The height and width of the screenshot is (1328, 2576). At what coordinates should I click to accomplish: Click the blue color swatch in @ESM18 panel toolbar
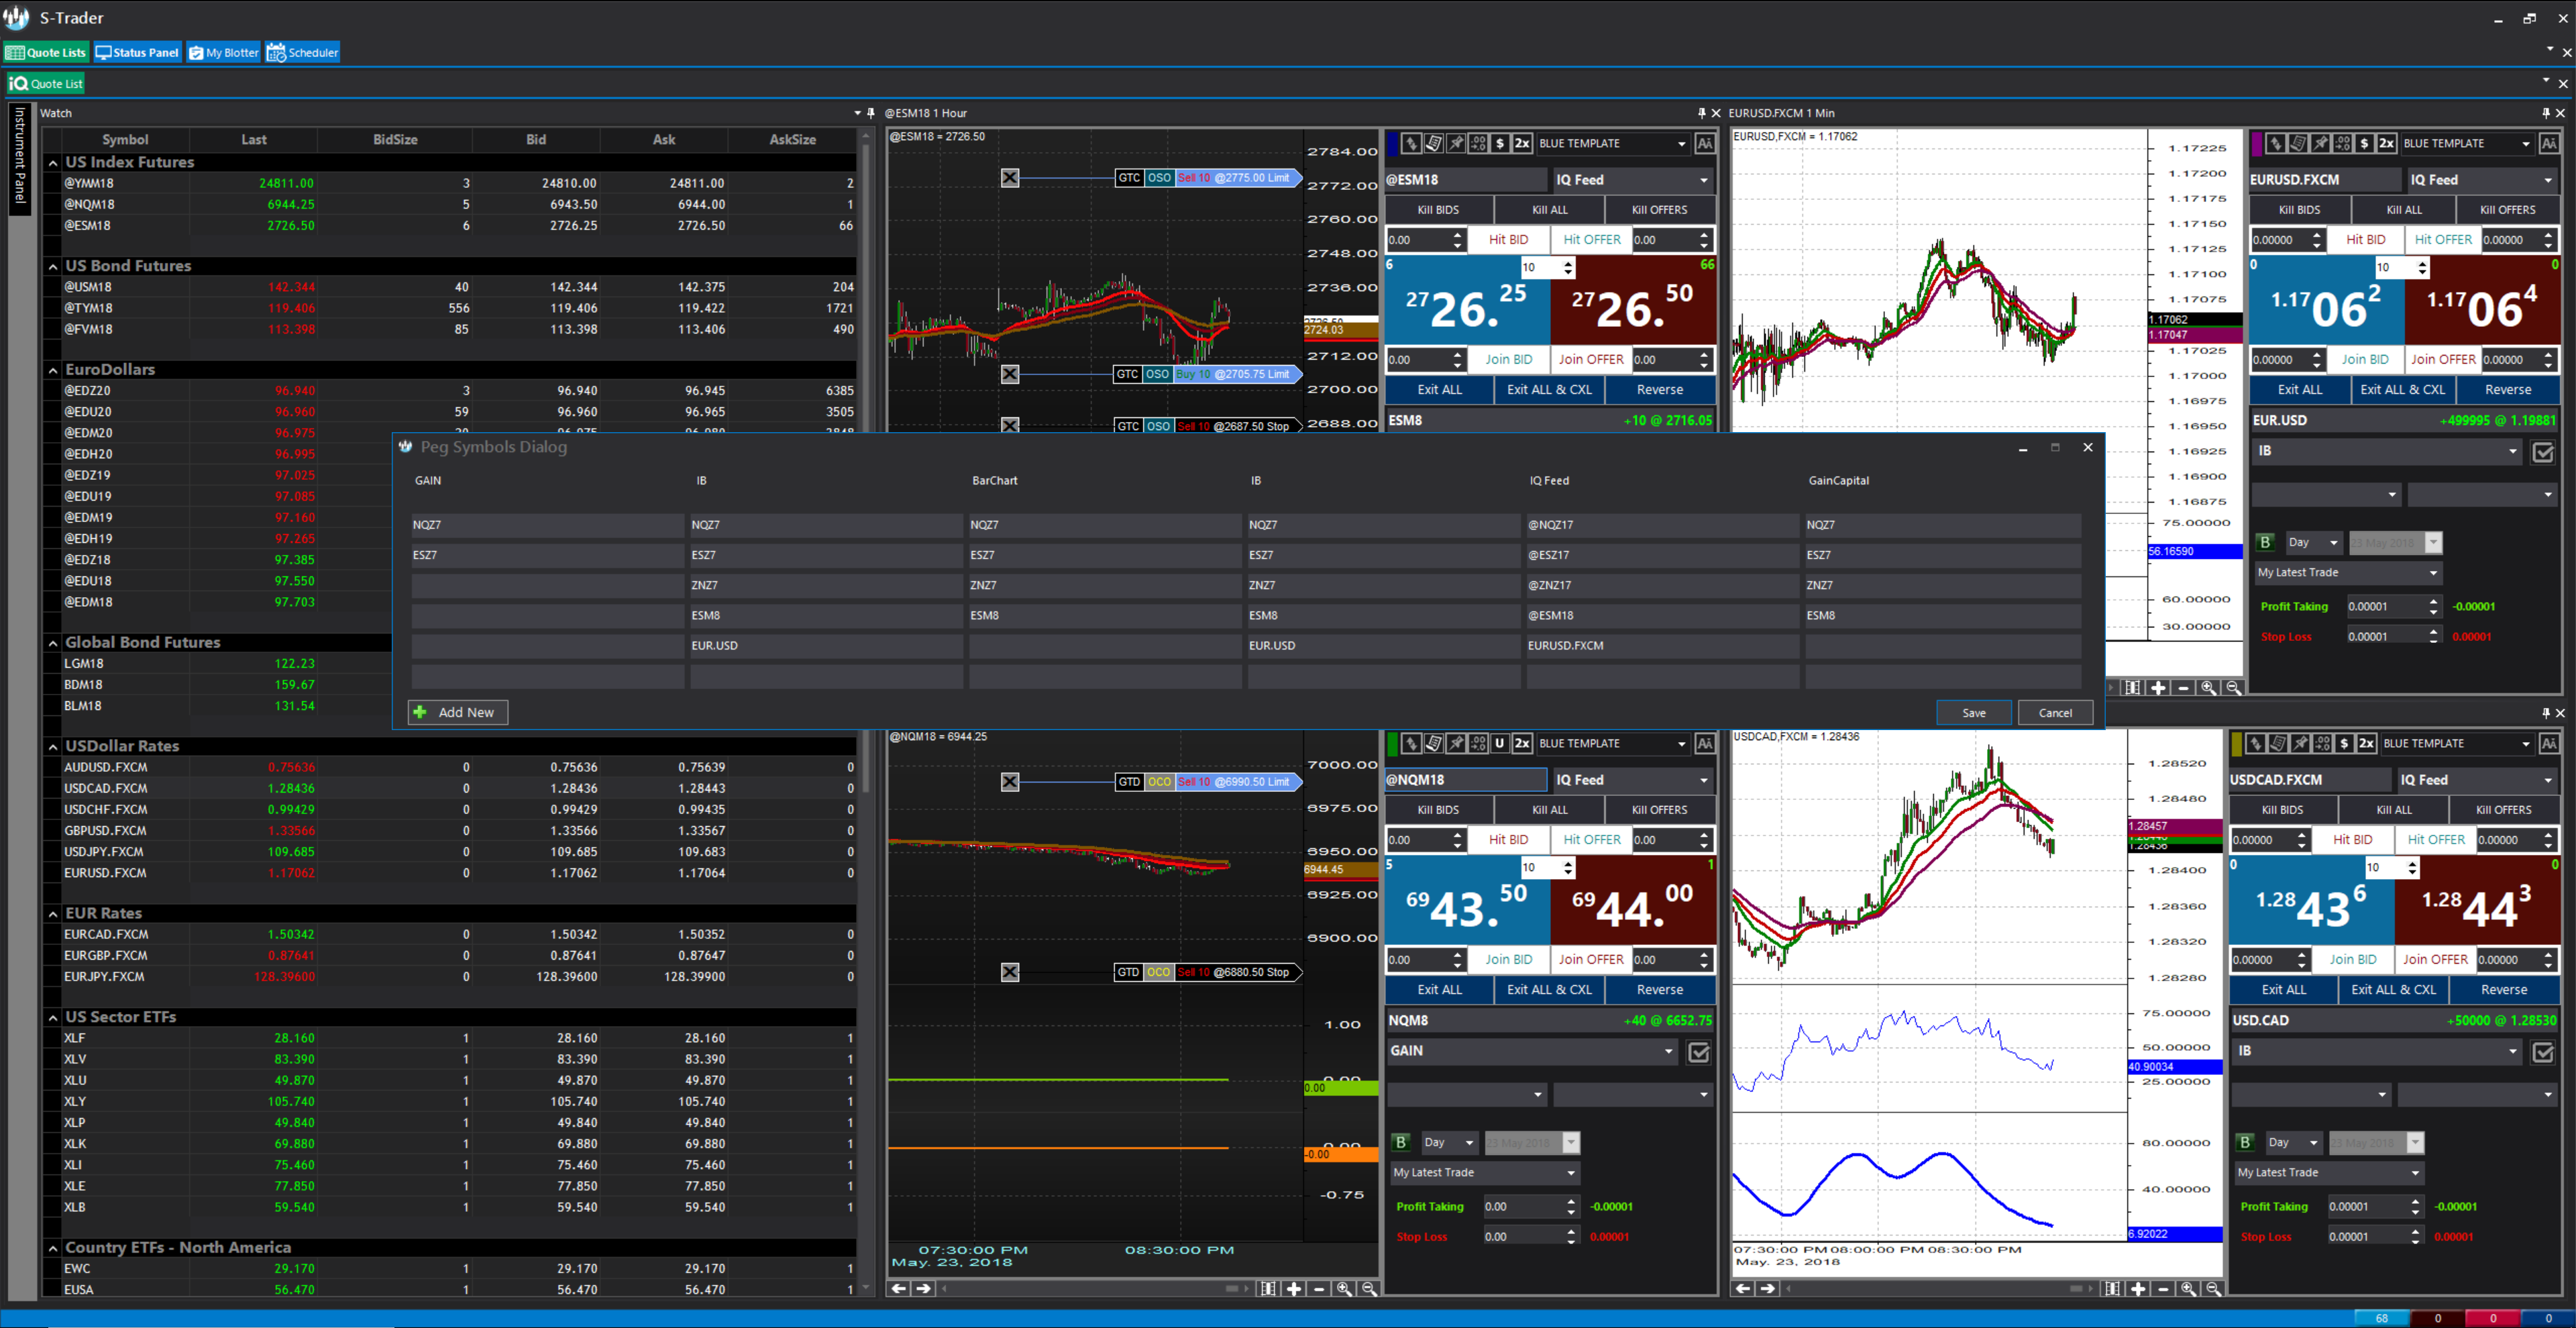pyautogui.click(x=1392, y=144)
